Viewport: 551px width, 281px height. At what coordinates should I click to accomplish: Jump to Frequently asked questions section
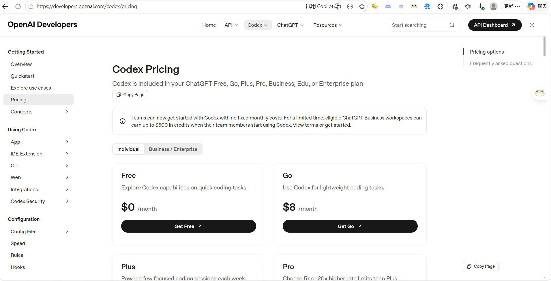pos(501,63)
